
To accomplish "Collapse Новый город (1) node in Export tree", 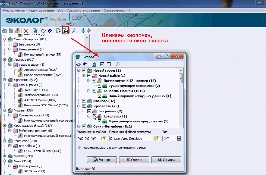I will pyautogui.click(x=79, y=70).
